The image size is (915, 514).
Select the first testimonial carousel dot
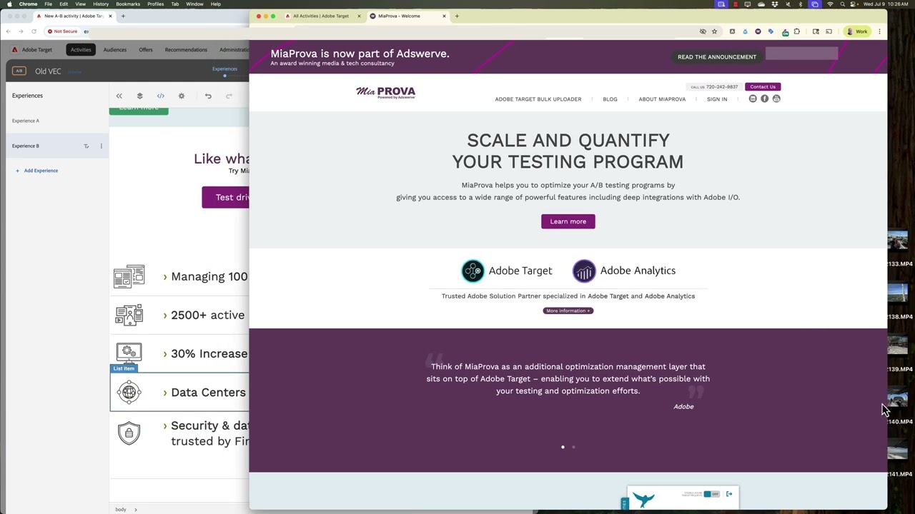point(563,447)
